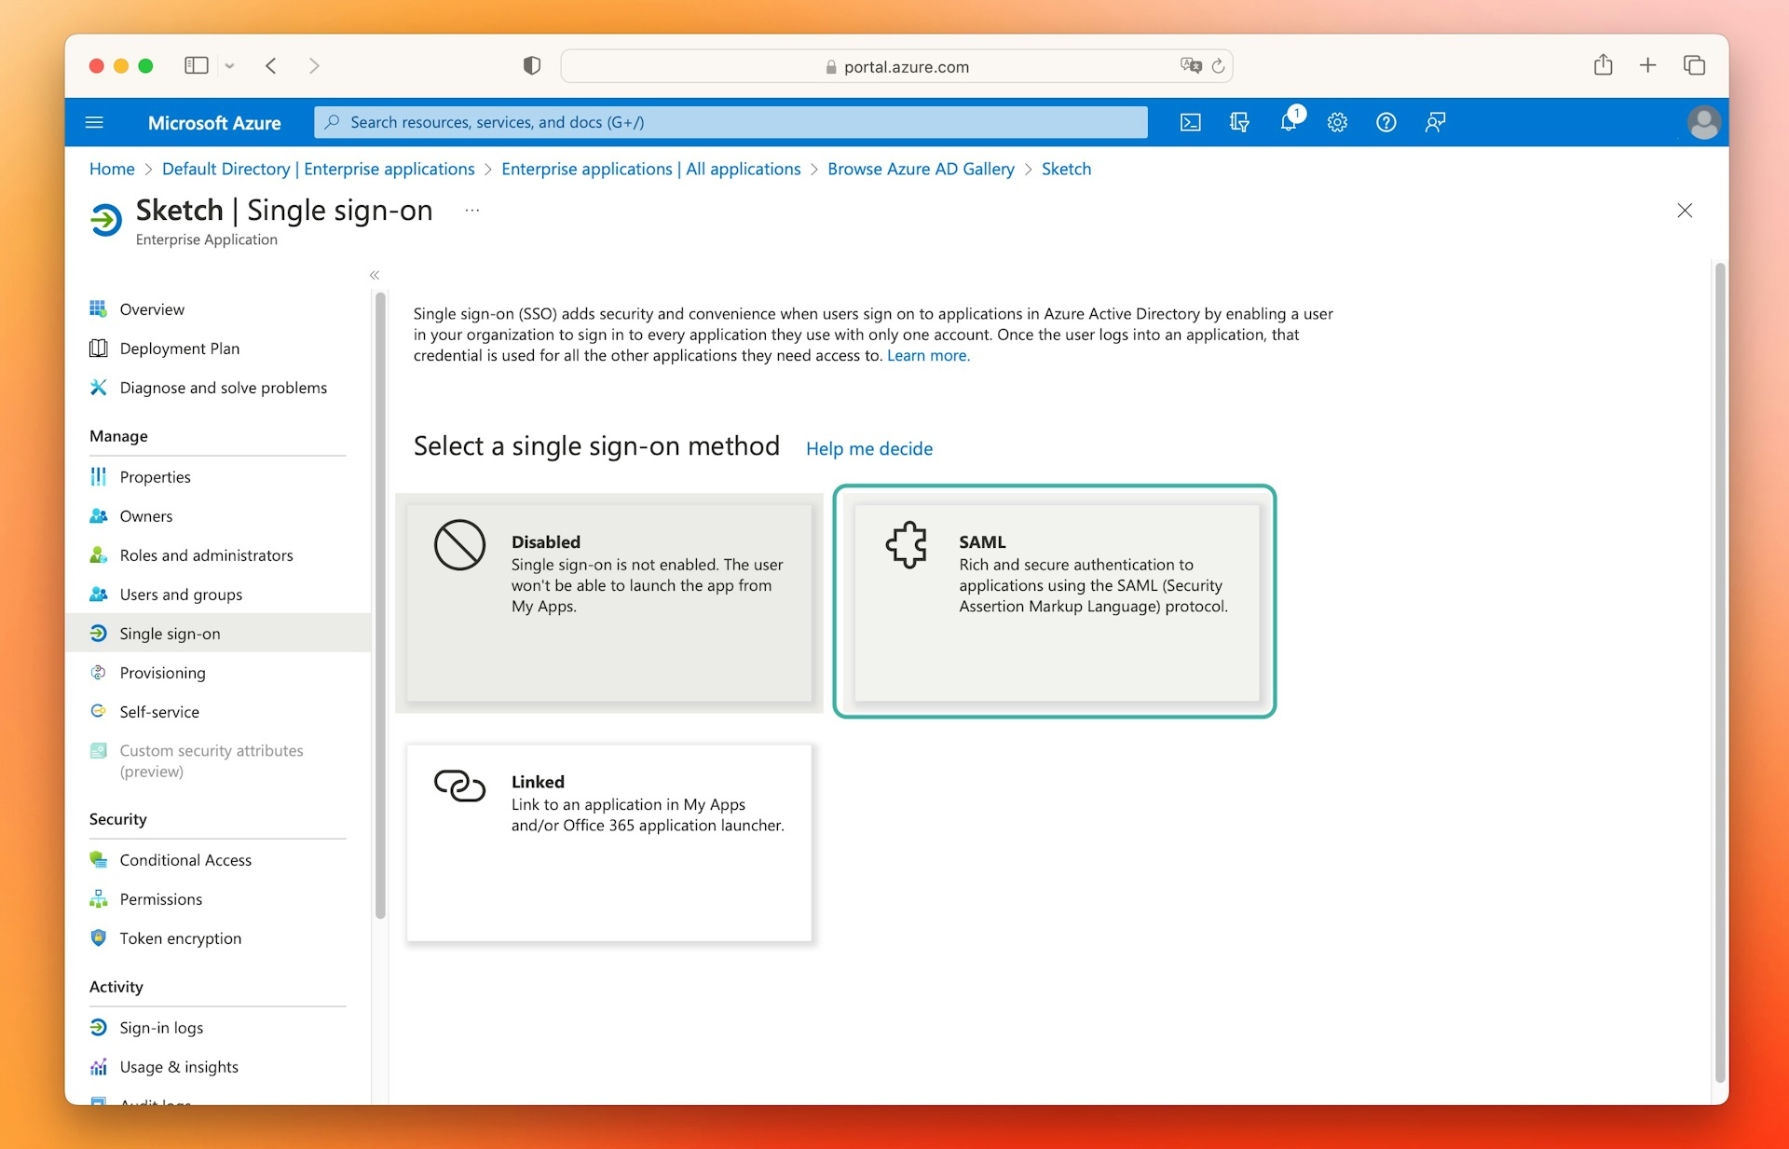This screenshot has width=1789, height=1149.
Task: Click Browse Azure AD Gallery breadcrumb
Action: [x=921, y=169]
